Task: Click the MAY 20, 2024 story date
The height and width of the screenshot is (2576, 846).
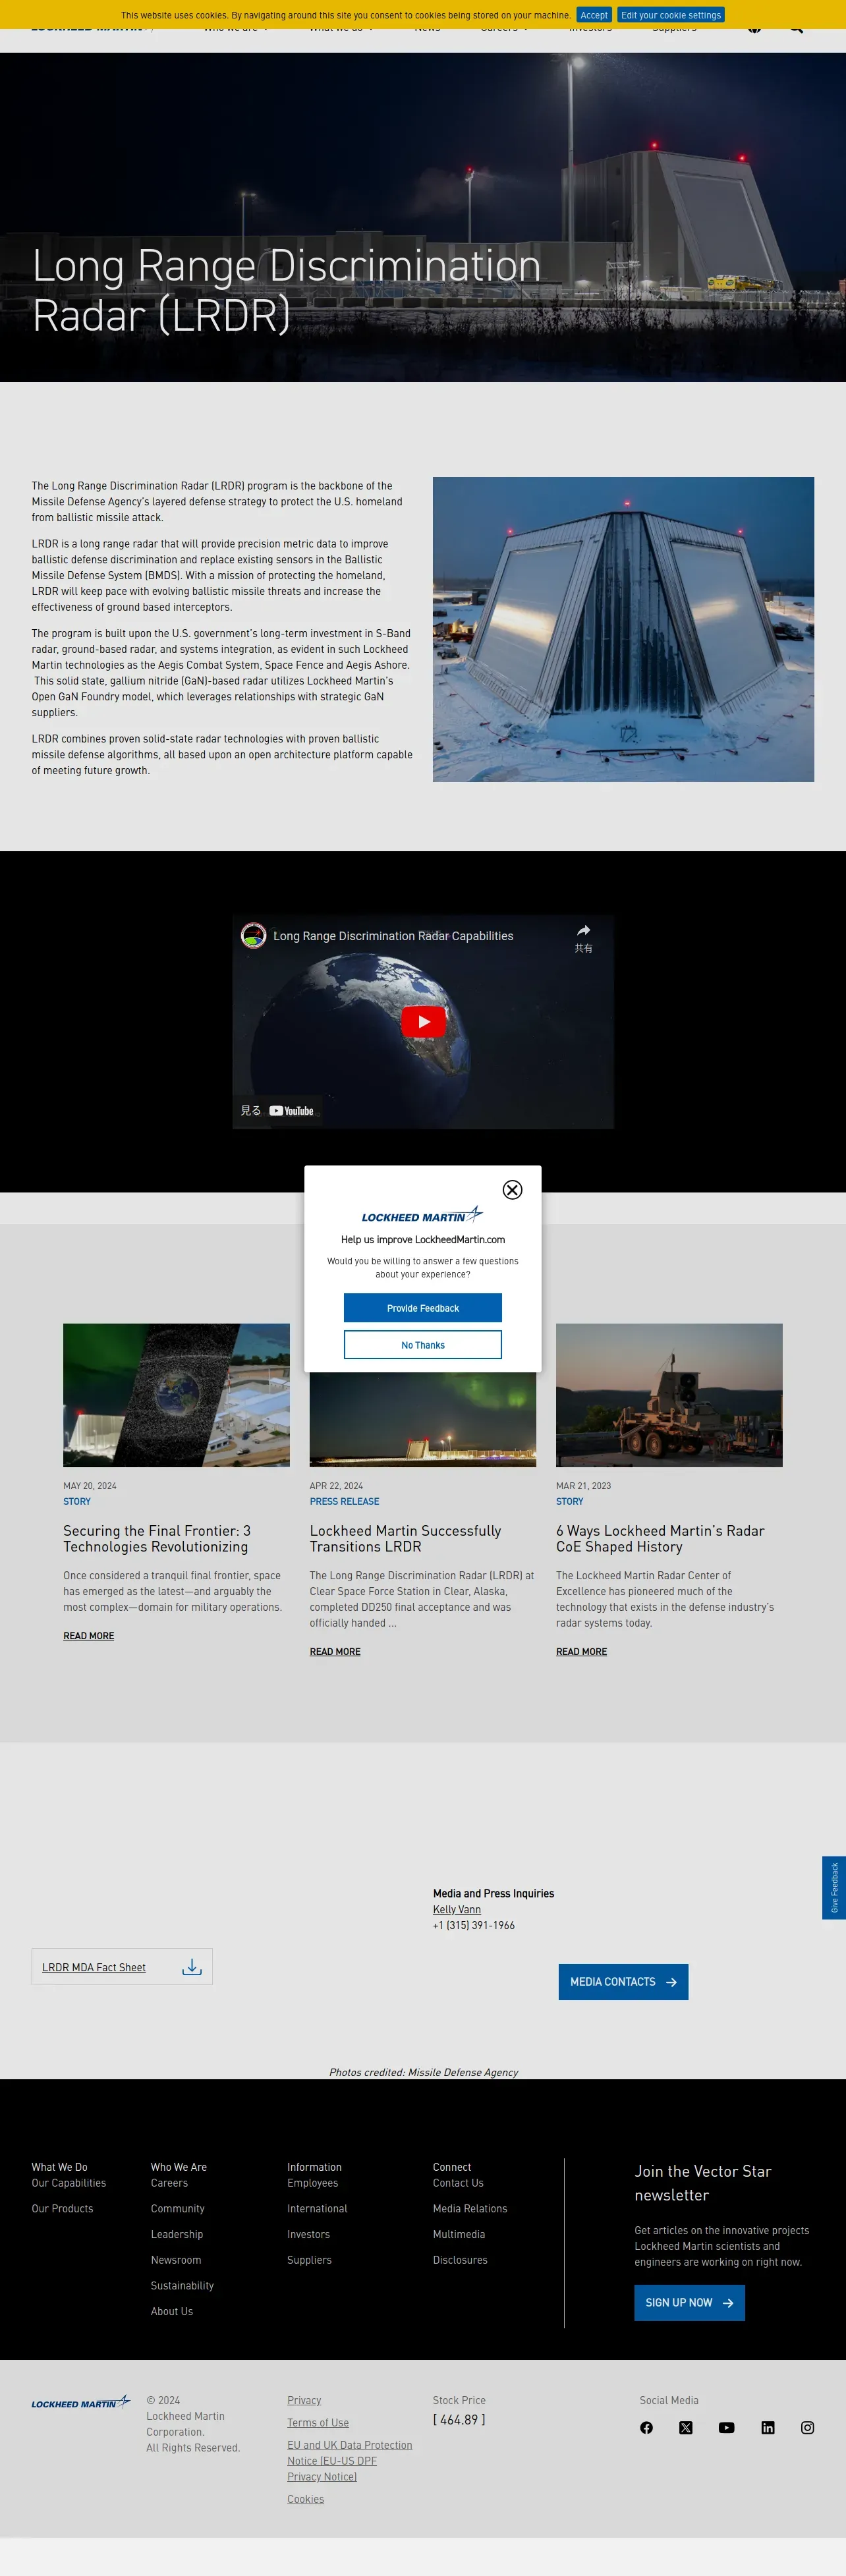Action: click(x=90, y=1486)
